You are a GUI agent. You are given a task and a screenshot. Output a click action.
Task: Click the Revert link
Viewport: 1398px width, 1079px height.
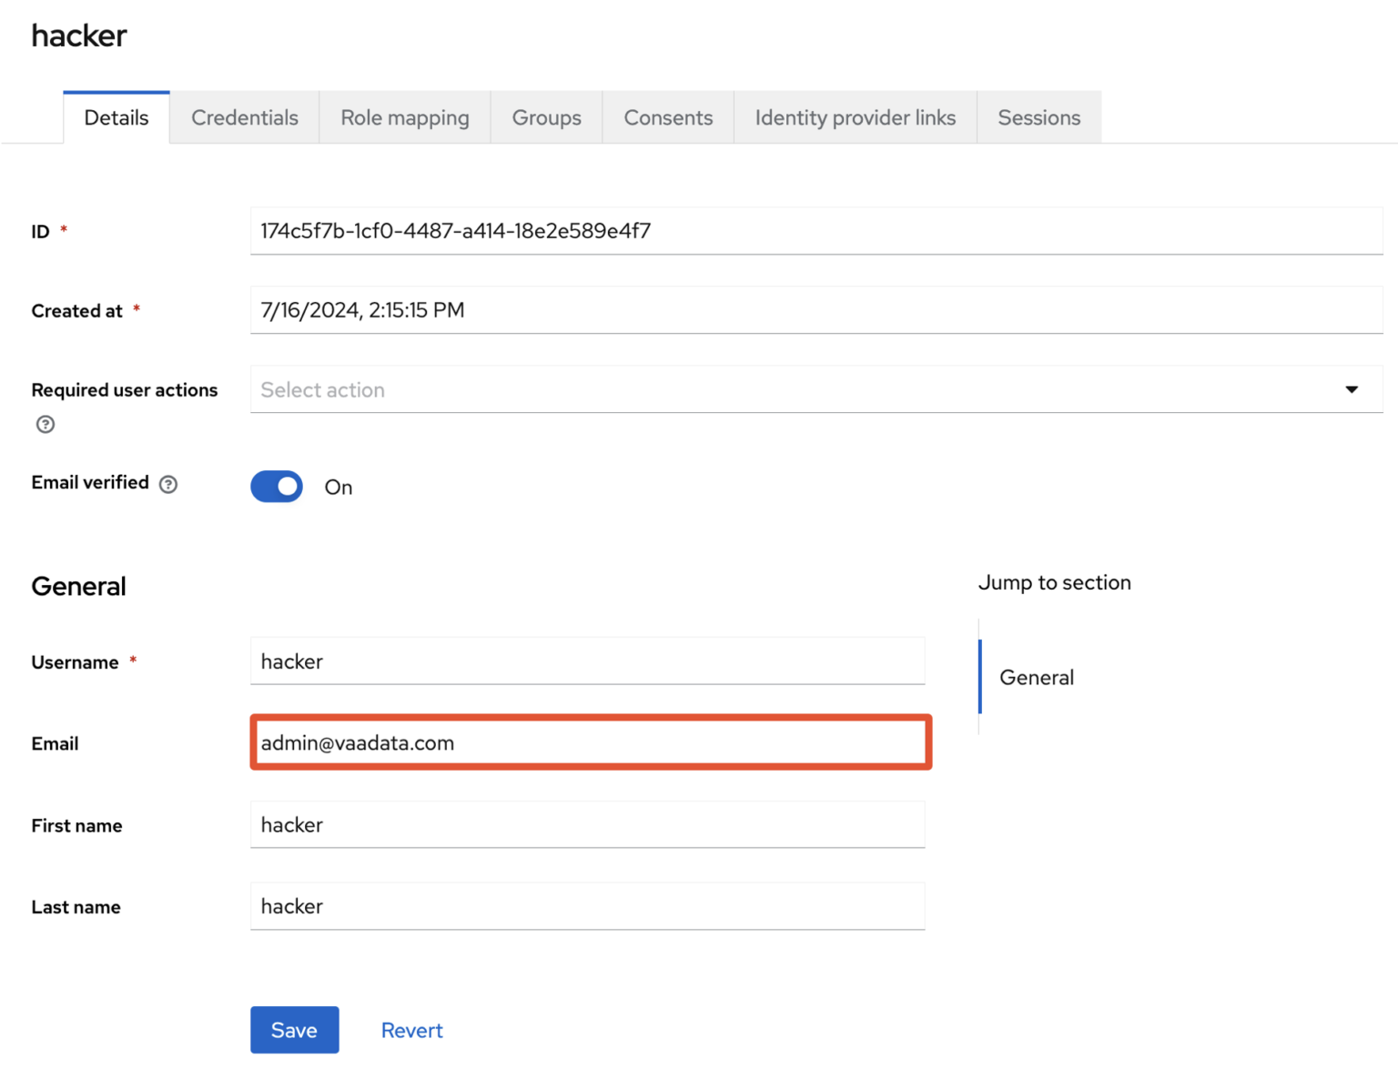tap(411, 1029)
